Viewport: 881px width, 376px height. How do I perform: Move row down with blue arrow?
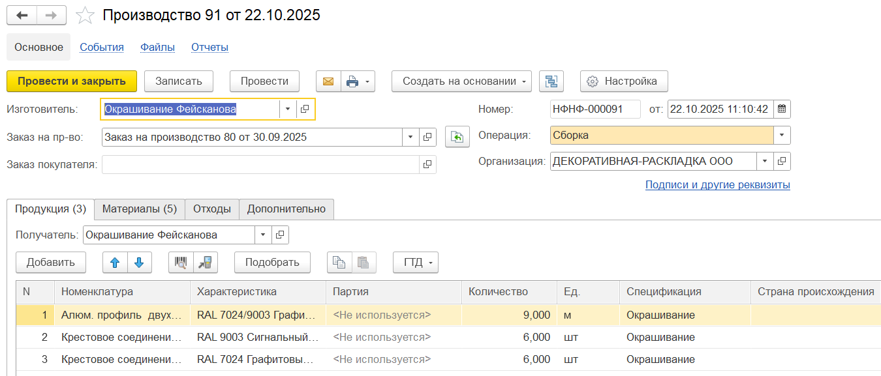(x=139, y=263)
